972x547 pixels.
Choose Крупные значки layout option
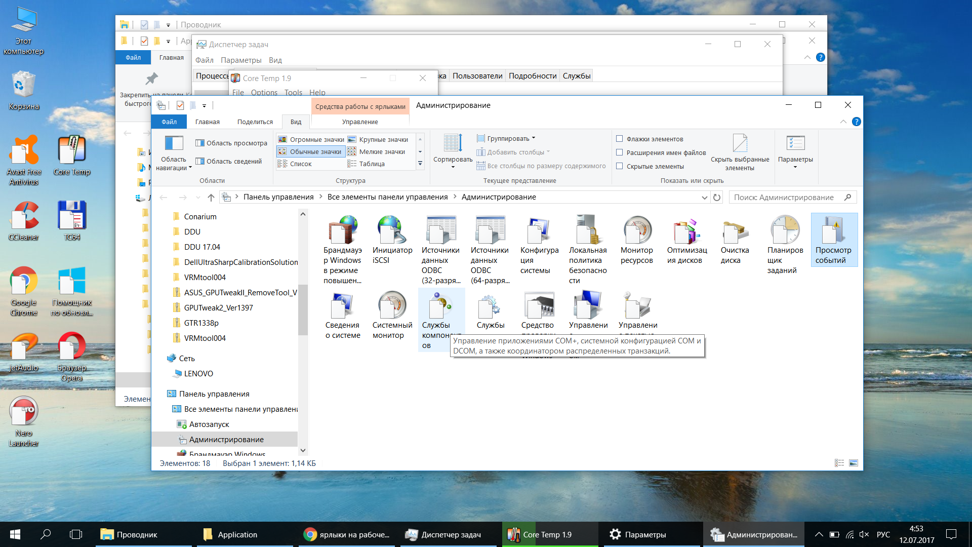(383, 139)
